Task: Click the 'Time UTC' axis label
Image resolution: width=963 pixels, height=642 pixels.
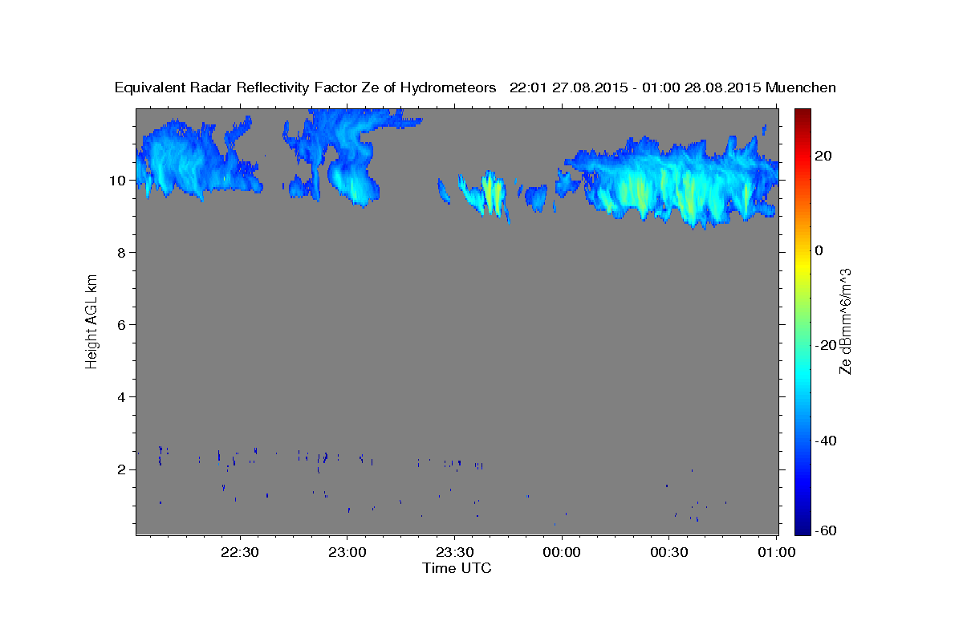Action: (457, 568)
